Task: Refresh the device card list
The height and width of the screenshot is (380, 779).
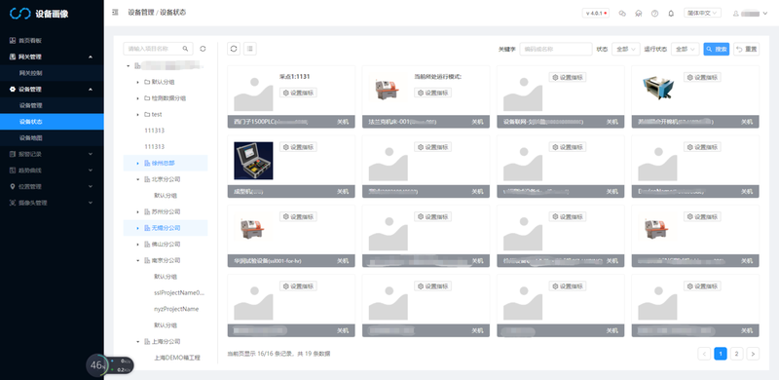Action: (234, 49)
